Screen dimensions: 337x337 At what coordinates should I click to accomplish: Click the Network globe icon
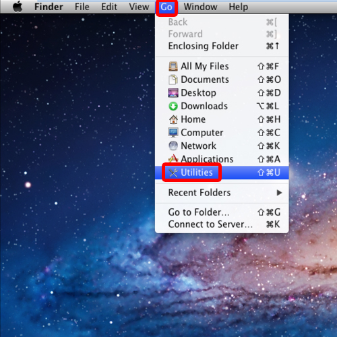point(173,146)
